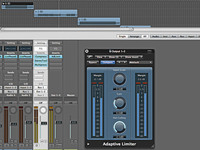Solo the Aux 1 channel
200x150 pixels.
click(x=45, y=141)
